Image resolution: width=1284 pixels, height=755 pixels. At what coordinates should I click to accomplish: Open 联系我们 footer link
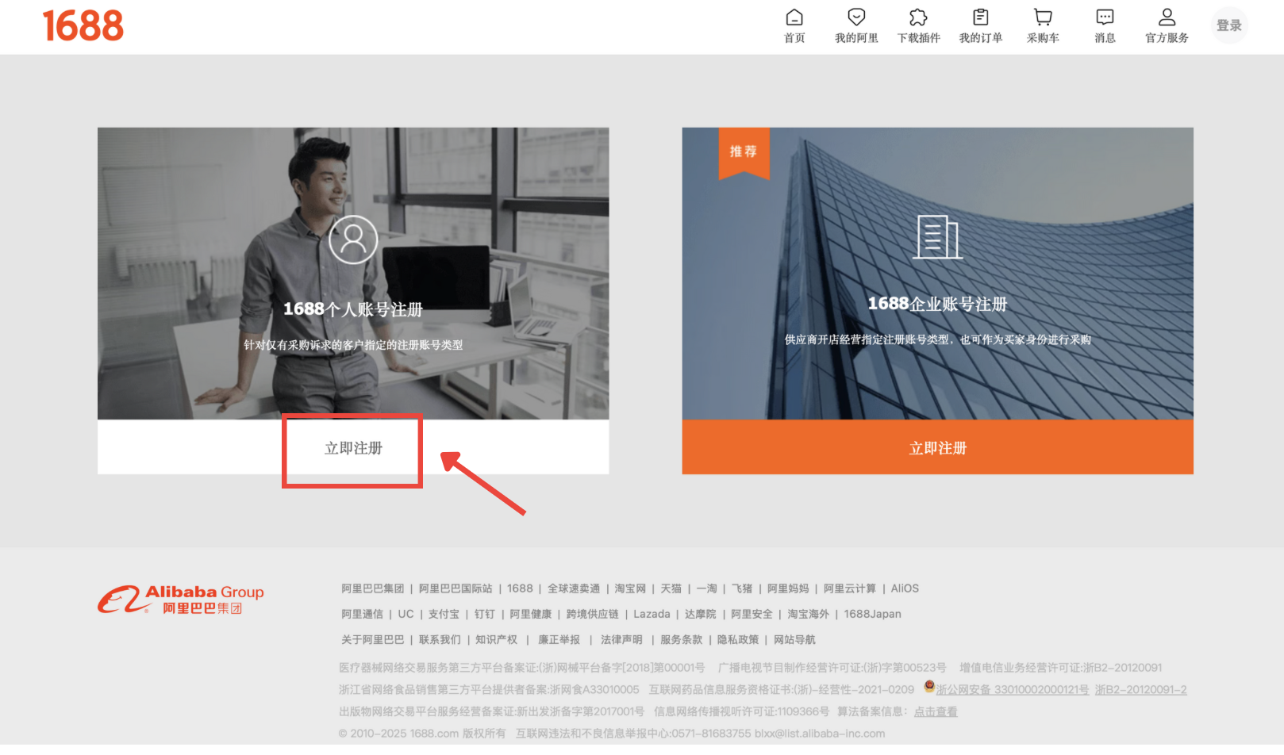440,639
